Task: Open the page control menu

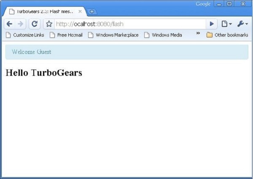Action: (226, 24)
